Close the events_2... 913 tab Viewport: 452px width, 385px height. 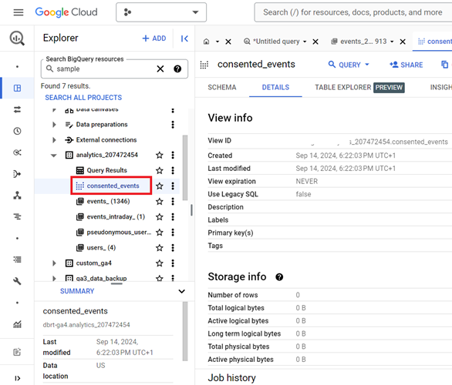[403, 42]
